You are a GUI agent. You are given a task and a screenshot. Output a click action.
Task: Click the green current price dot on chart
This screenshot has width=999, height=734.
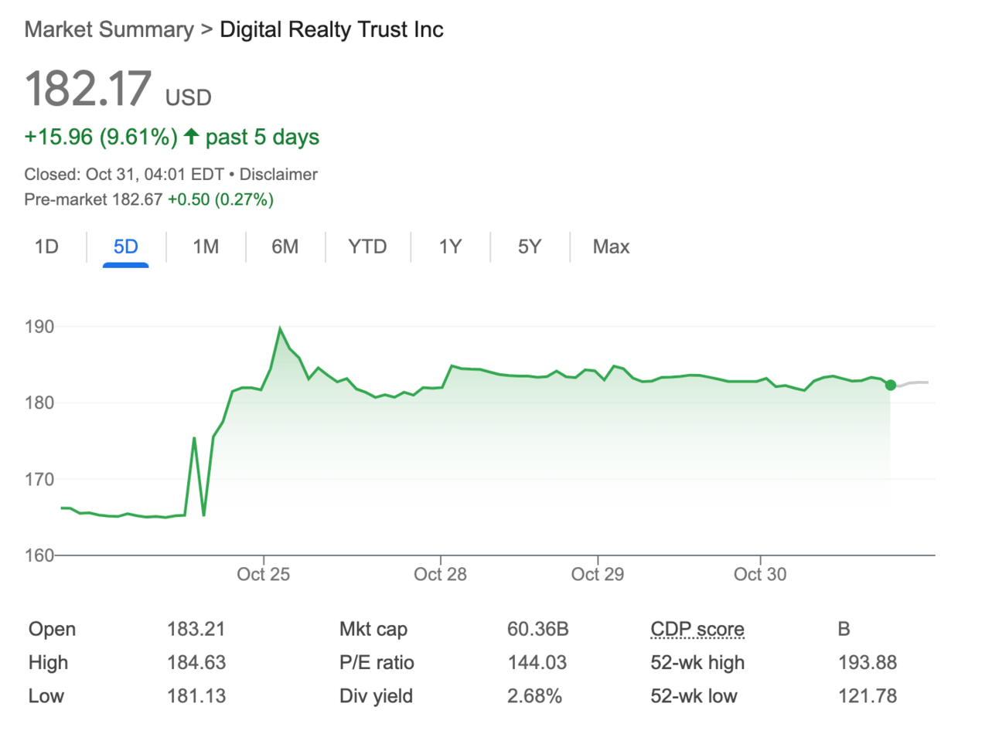pyautogui.click(x=891, y=385)
